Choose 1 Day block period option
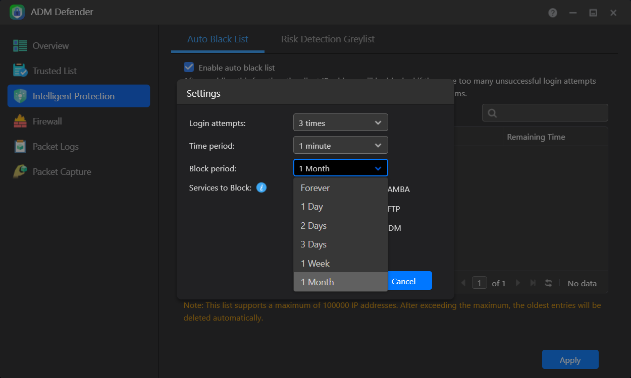The height and width of the screenshot is (378, 631). (x=341, y=207)
